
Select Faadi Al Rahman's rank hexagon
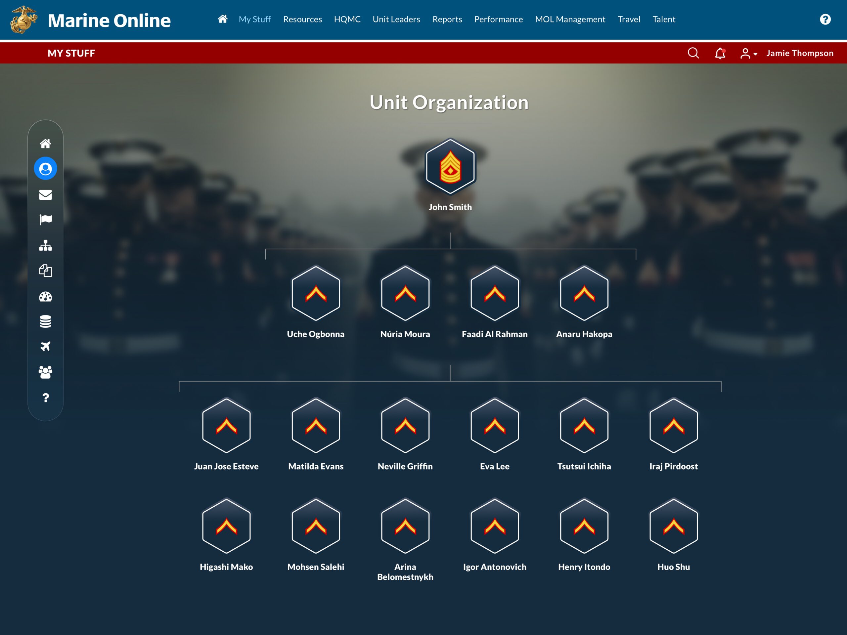(x=495, y=293)
